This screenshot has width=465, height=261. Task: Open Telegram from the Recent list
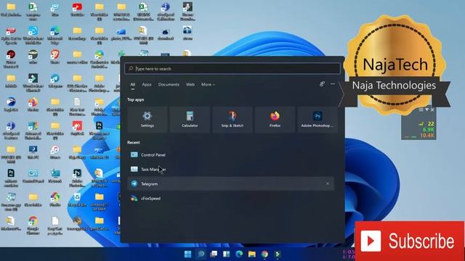coord(231,183)
